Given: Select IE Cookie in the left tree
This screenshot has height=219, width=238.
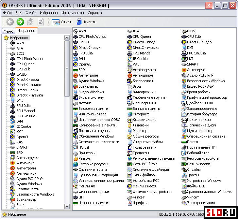Looking at the screenshot, I should click(24, 126).
